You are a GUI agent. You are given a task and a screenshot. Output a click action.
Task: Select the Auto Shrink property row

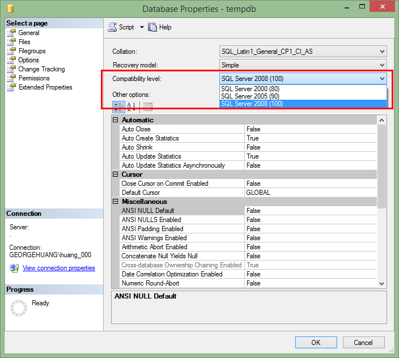click(x=181, y=147)
